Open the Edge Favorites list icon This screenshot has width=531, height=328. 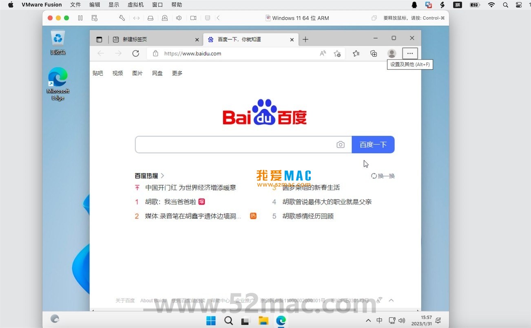click(x=356, y=53)
